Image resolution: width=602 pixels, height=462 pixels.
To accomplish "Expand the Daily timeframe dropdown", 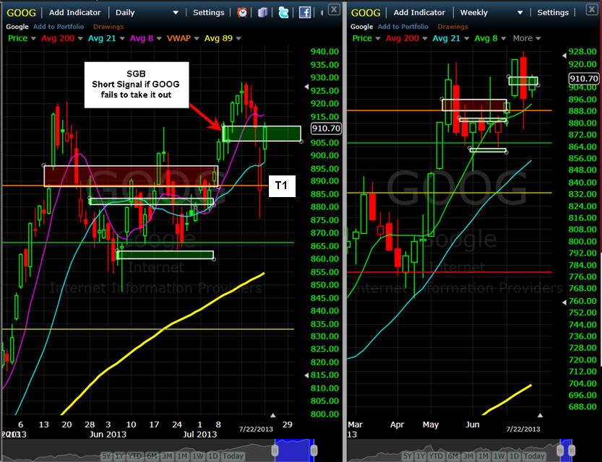I will point(176,13).
